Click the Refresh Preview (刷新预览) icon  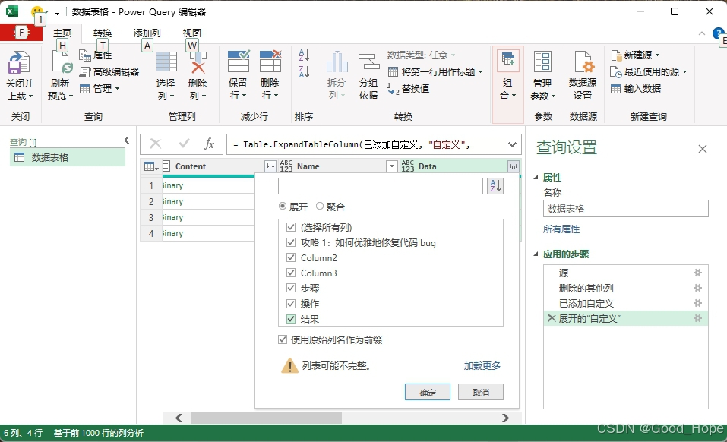click(x=62, y=63)
